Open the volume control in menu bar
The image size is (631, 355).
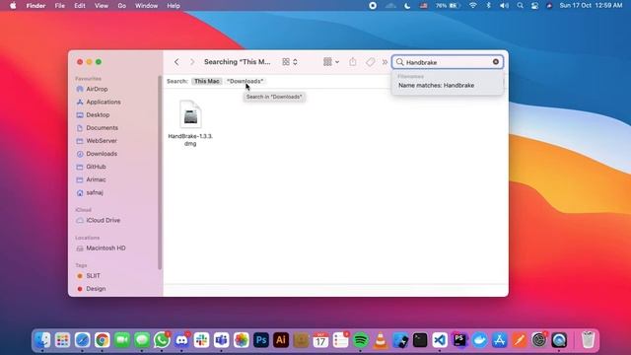pyautogui.click(x=504, y=6)
